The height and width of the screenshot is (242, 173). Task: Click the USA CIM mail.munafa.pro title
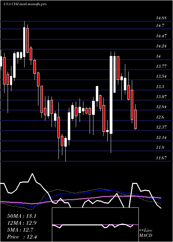pos(25,4)
